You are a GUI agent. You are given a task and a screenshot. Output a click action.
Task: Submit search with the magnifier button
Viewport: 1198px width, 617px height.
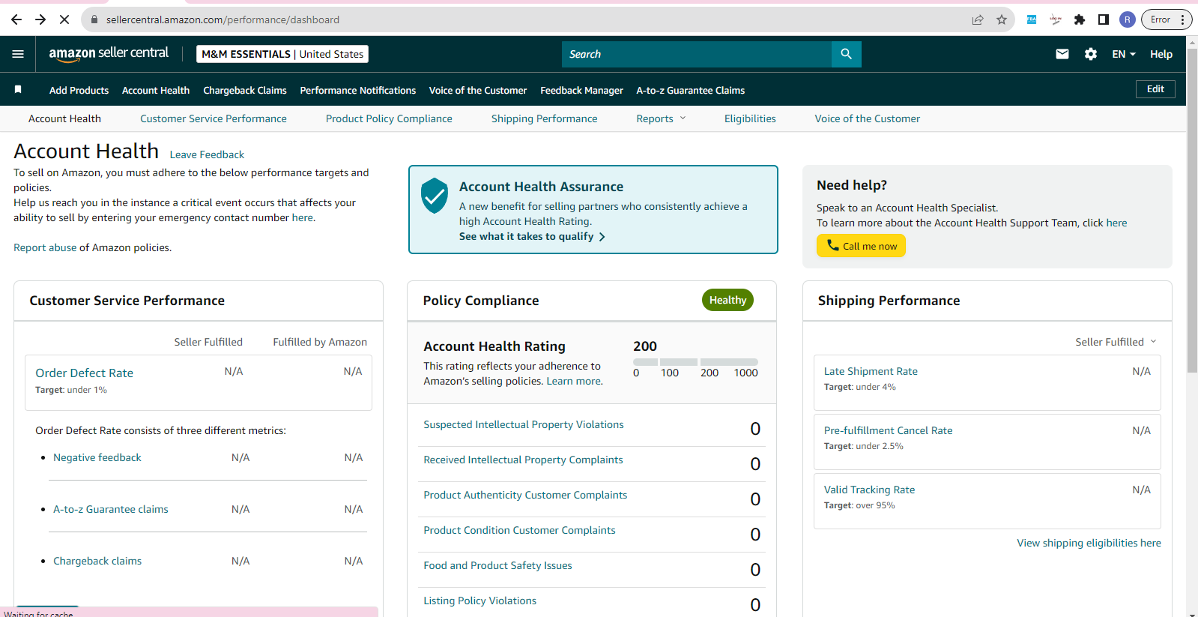click(x=847, y=54)
